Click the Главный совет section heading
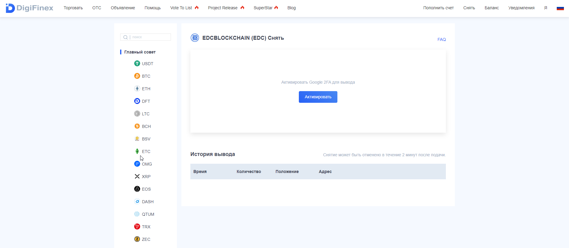Image resolution: width=569 pixels, height=248 pixels. (140, 52)
